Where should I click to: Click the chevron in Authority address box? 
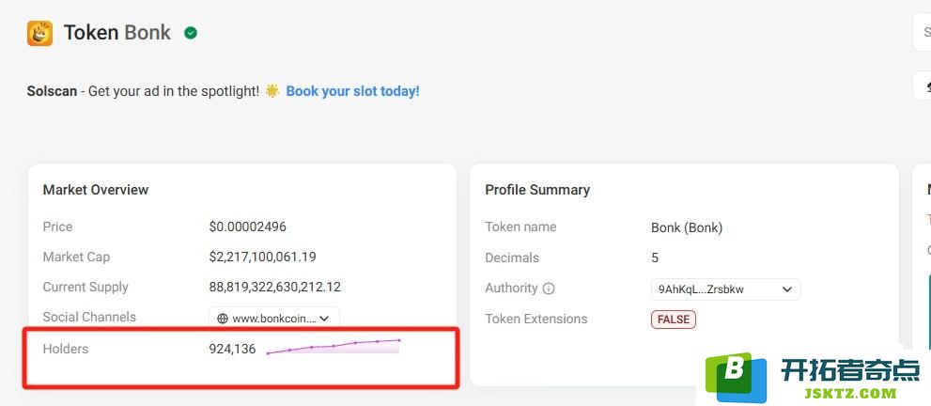pyautogui.click(x=786, y=289)
